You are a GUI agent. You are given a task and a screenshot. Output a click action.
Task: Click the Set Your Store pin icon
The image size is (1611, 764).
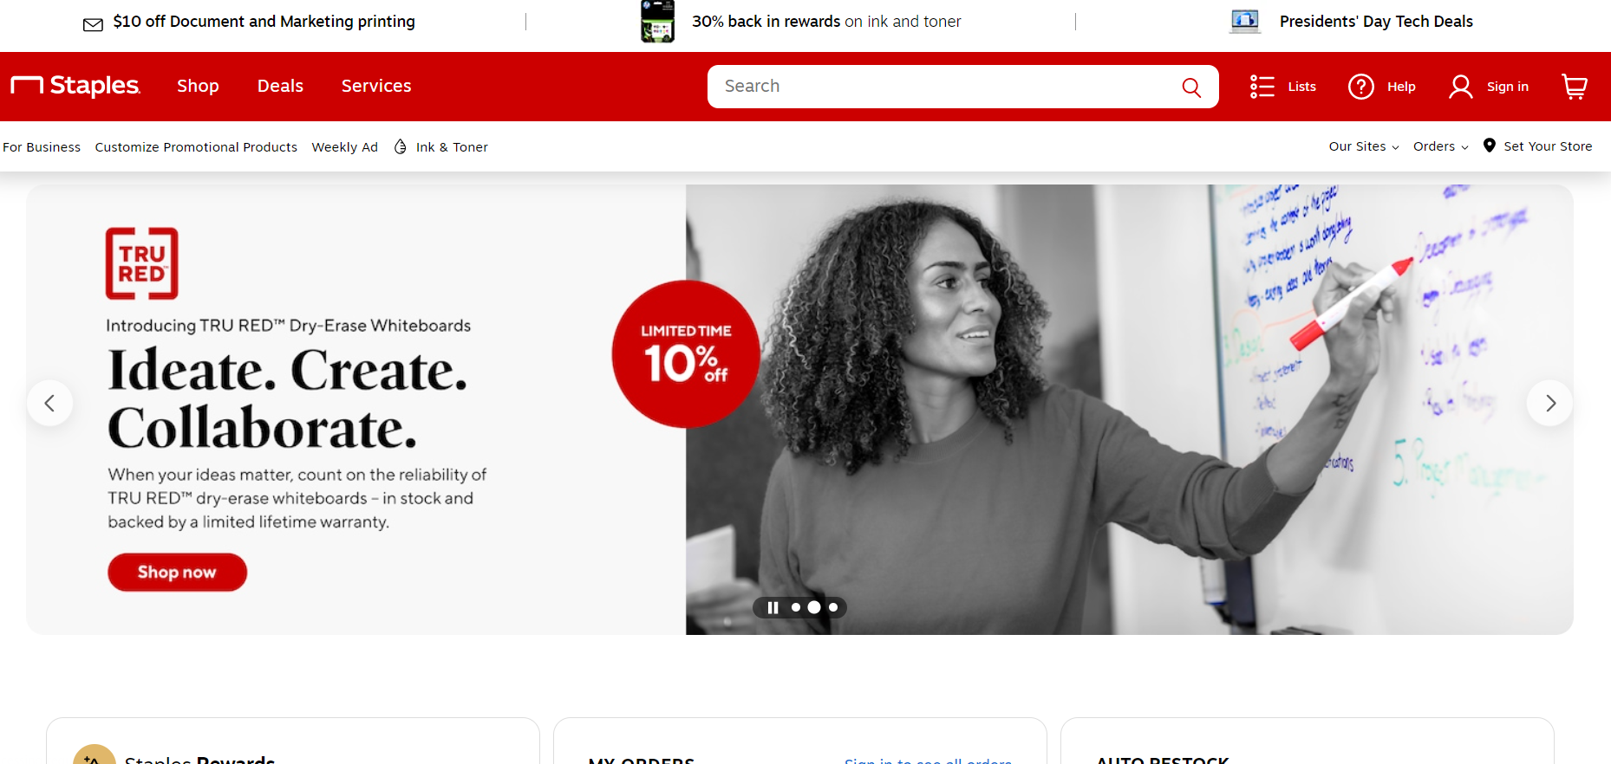[1489, 146]
